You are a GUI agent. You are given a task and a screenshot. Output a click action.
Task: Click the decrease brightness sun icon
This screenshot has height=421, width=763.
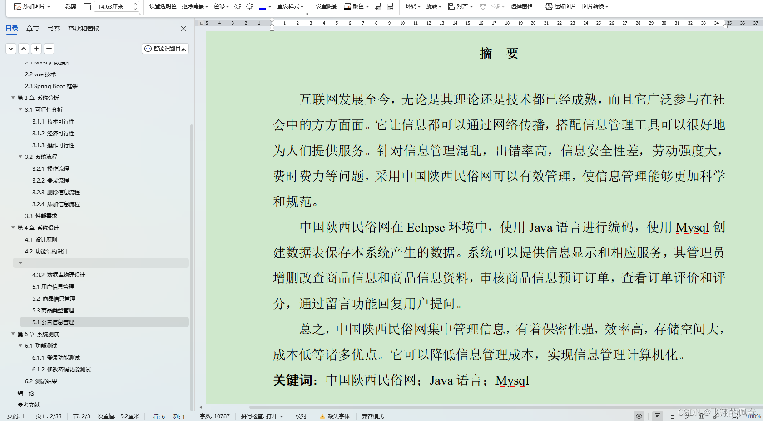click(x=250, y=6)
